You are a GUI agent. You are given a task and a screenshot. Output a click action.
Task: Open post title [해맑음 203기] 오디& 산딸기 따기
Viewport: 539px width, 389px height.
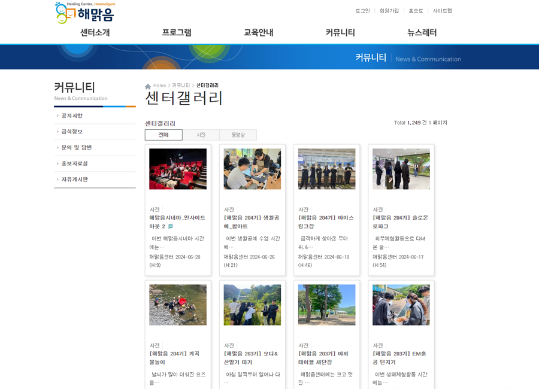click(250, 358)
